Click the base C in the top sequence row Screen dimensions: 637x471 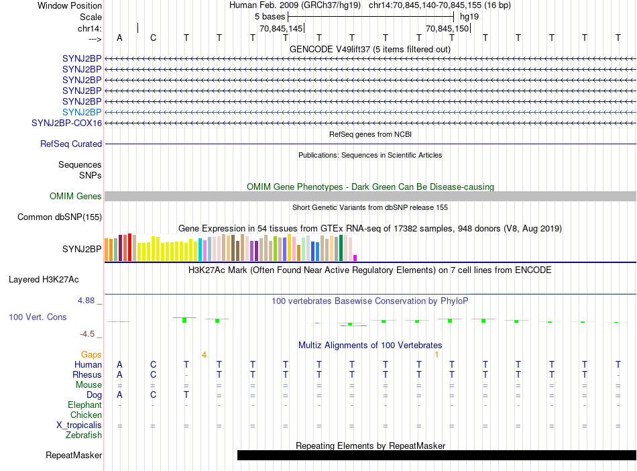coord(153,38)
